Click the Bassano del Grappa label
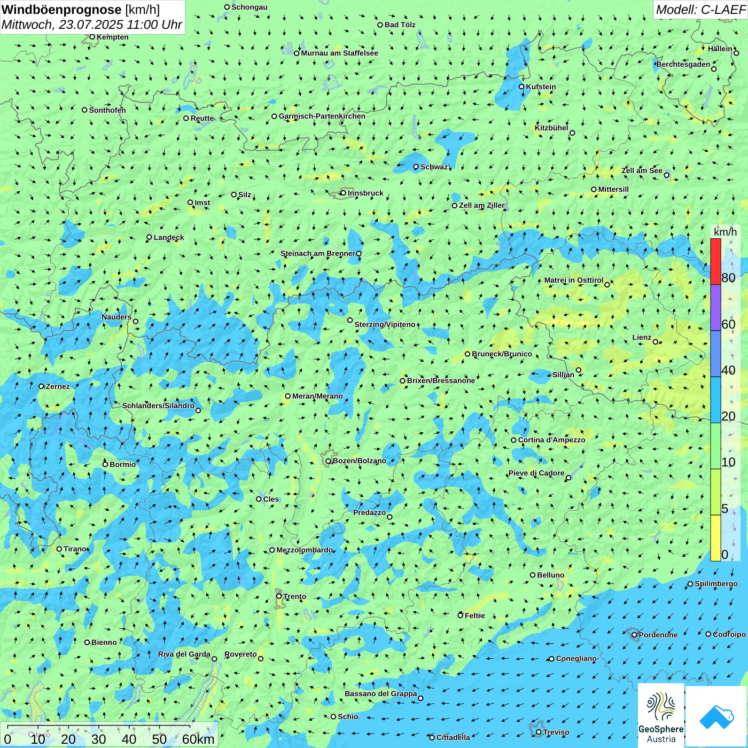This screenshot has height=748, width=748. point(381,694)
